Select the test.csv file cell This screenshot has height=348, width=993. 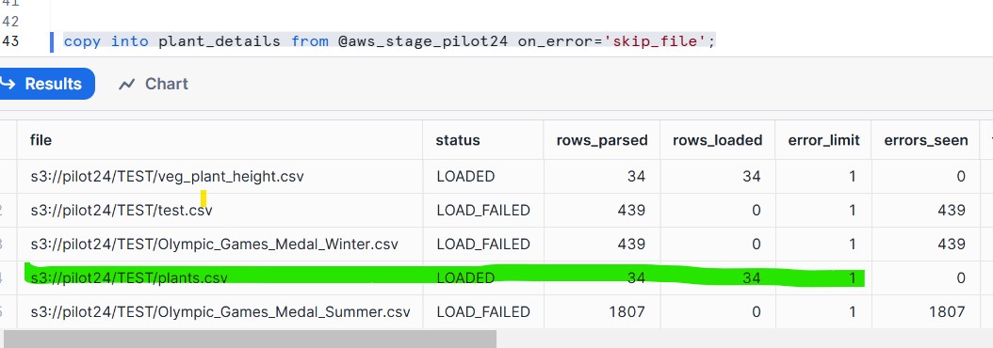point(220,210)
